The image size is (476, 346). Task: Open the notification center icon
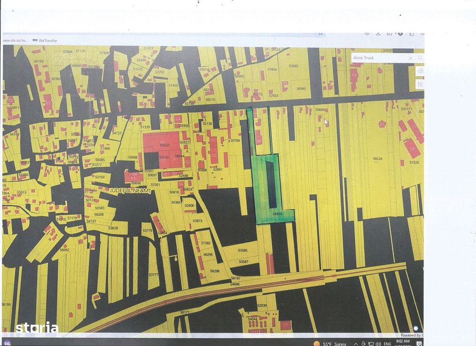coord(419,343)
